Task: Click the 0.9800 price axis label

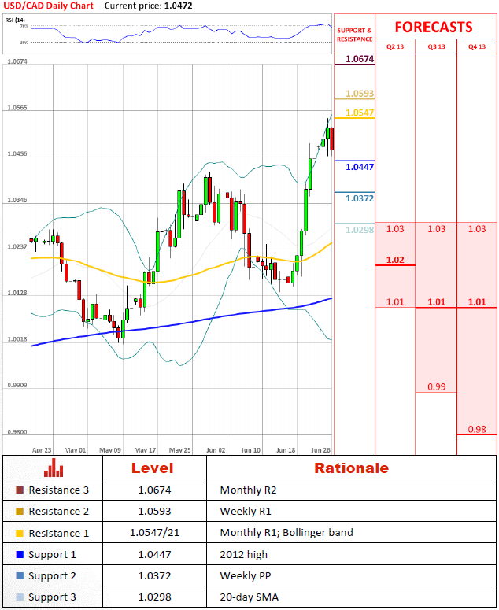Action: (17, 432)
